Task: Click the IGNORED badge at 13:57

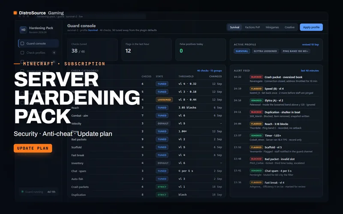Action: (256, 135)
